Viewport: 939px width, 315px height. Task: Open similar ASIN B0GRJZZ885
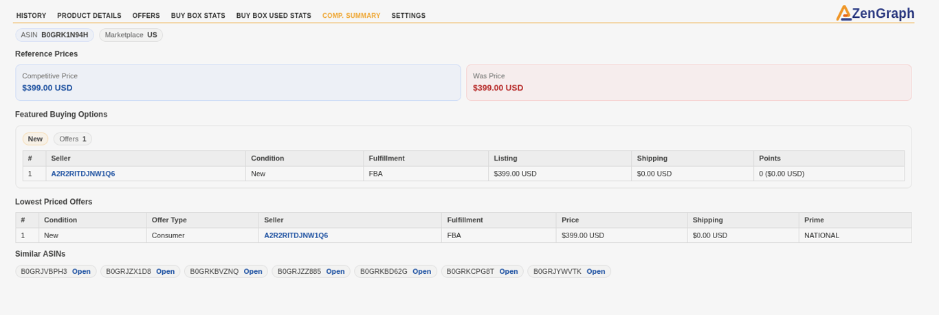335,271
